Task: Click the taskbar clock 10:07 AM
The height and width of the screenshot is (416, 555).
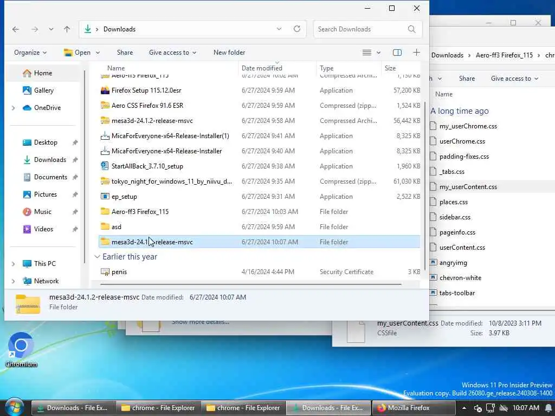Action: tap(526, 408)
